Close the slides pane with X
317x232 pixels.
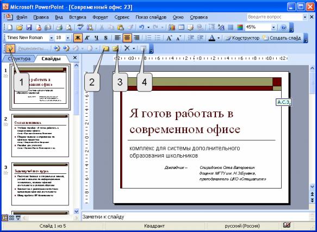[75, 58]
